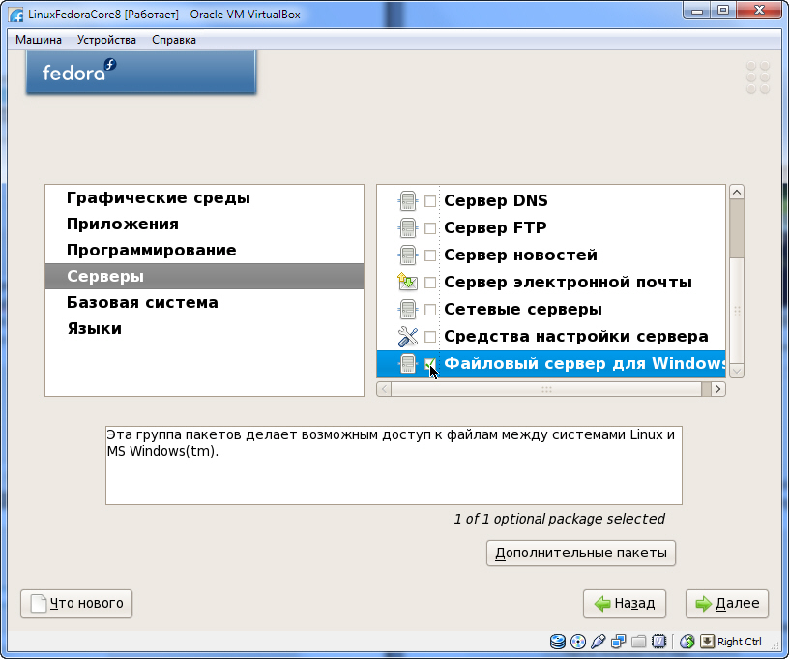Open the Справка menu
Image resolution: width=789 pixels, height=659 pixels.
[x=174, y=40]
